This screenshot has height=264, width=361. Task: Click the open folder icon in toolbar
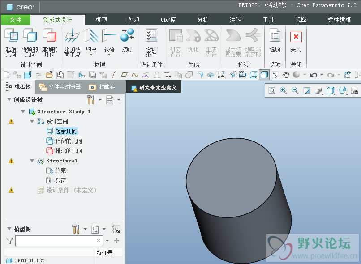pos(49,75)
